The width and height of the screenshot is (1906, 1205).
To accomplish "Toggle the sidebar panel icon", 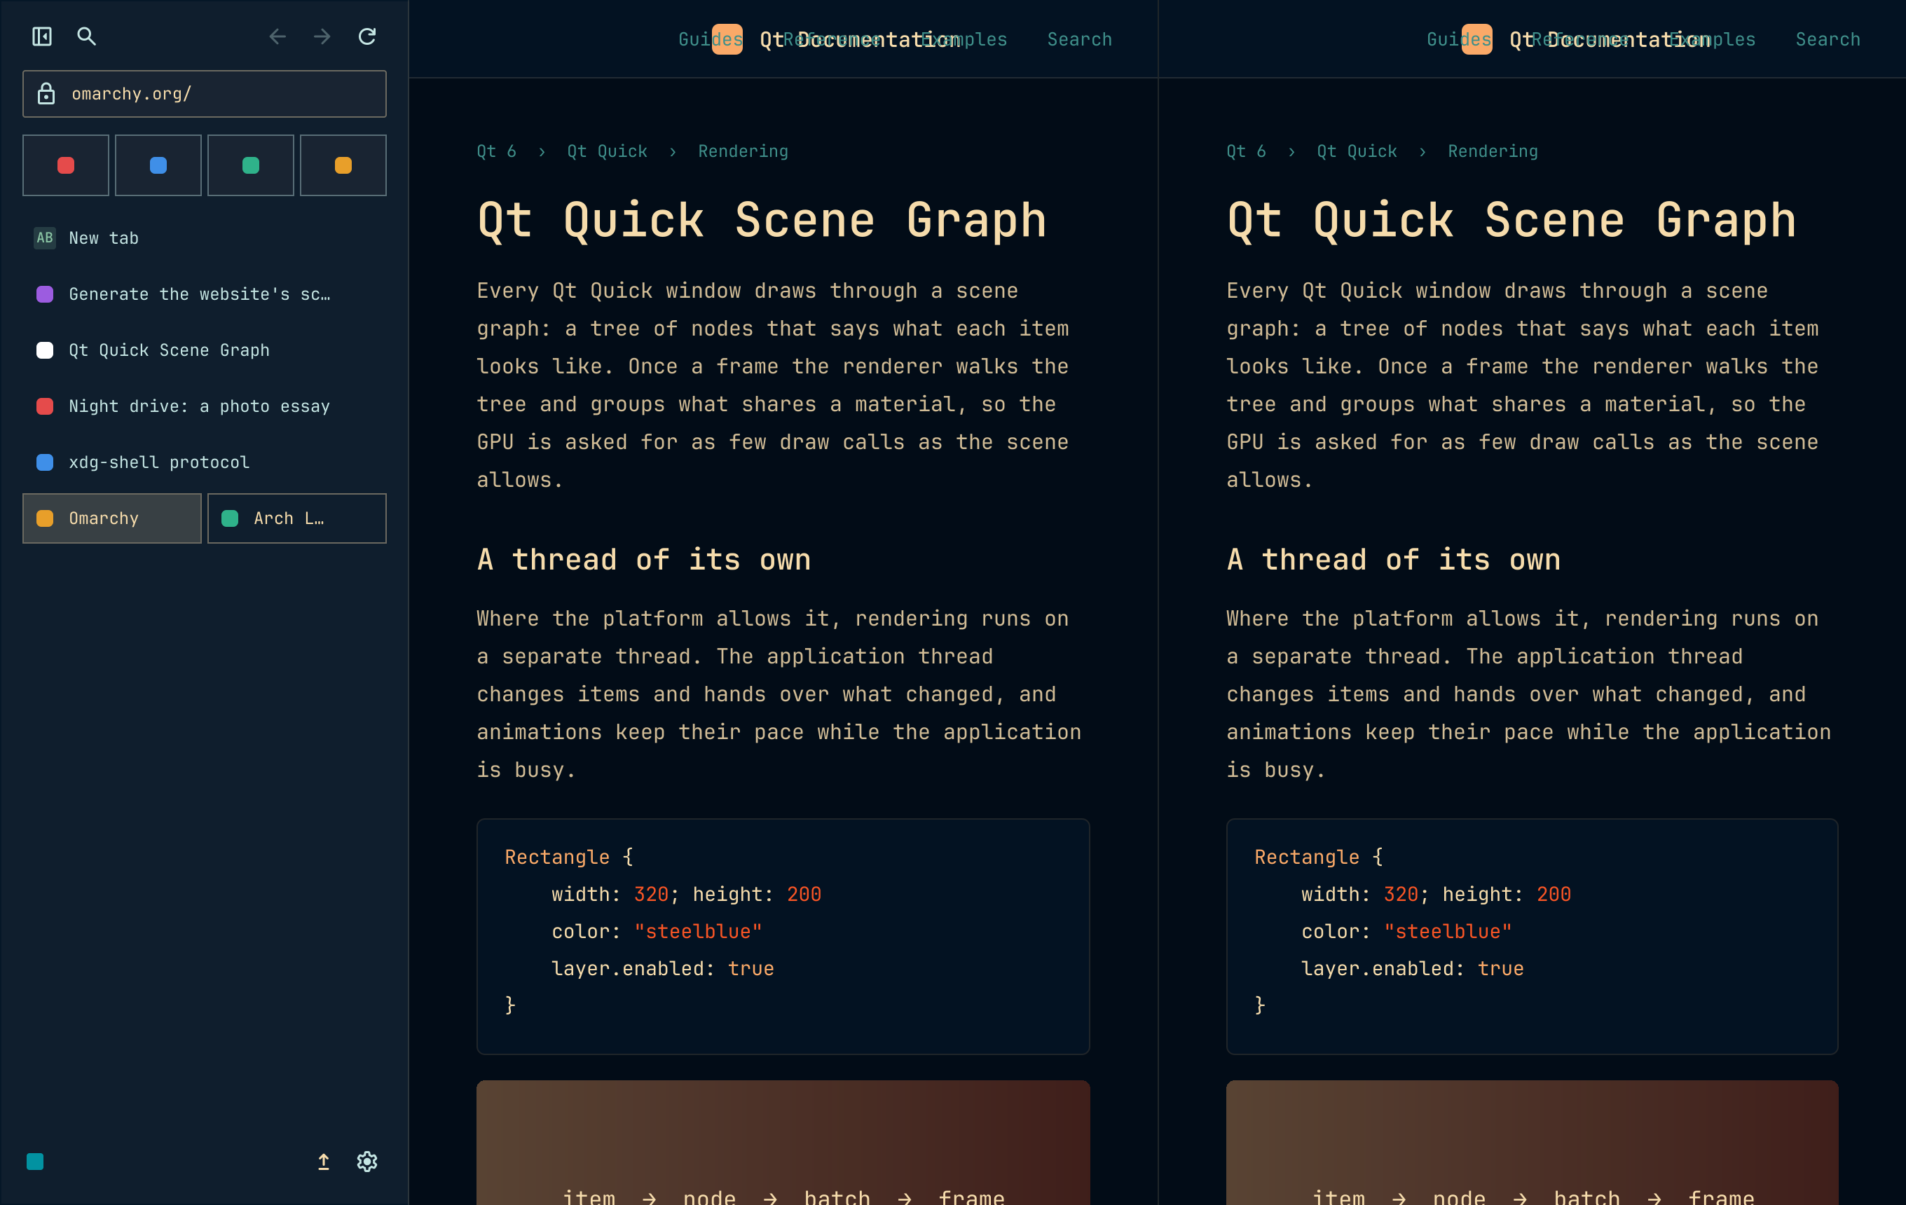I will pyautogui.click(x=42, y=36).
